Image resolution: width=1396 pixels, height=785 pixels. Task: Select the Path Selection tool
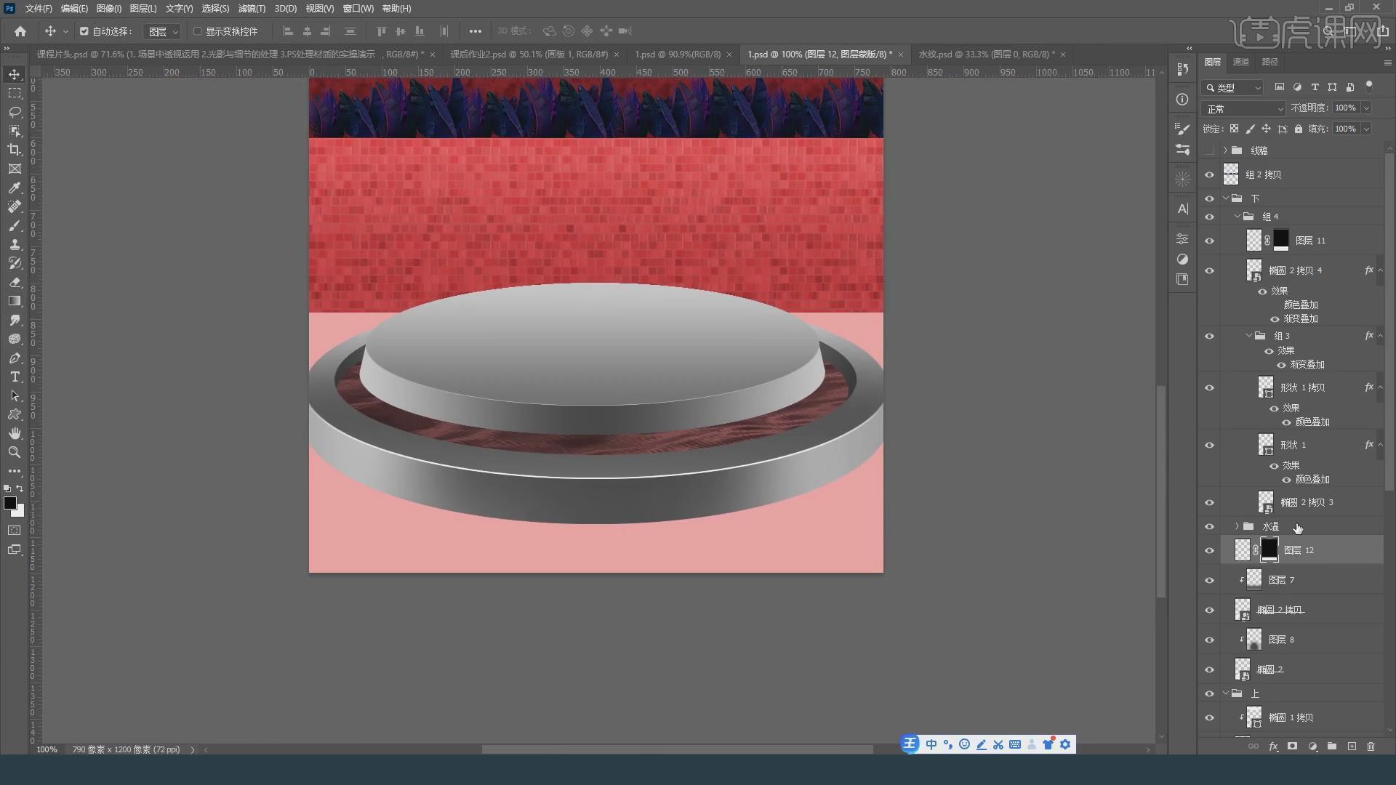[x=15, y=395]
